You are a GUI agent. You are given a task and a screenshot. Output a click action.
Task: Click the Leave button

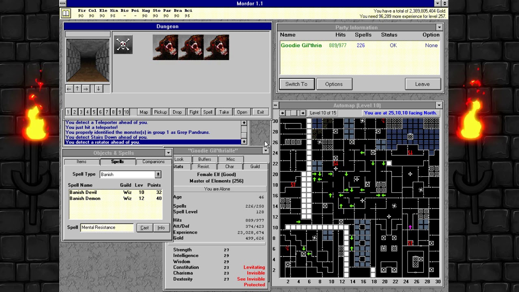click(422, 84)
